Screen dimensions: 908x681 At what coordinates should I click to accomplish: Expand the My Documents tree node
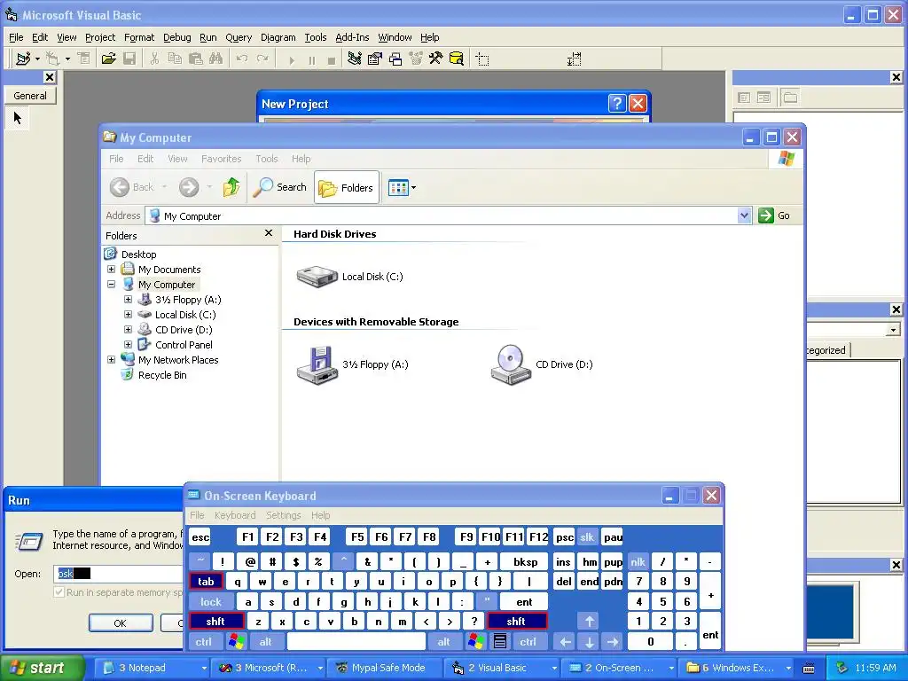coord(111,270)
